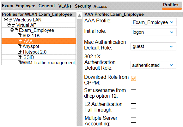Open the General tab

pyautogui.click(x=46, y=6)
